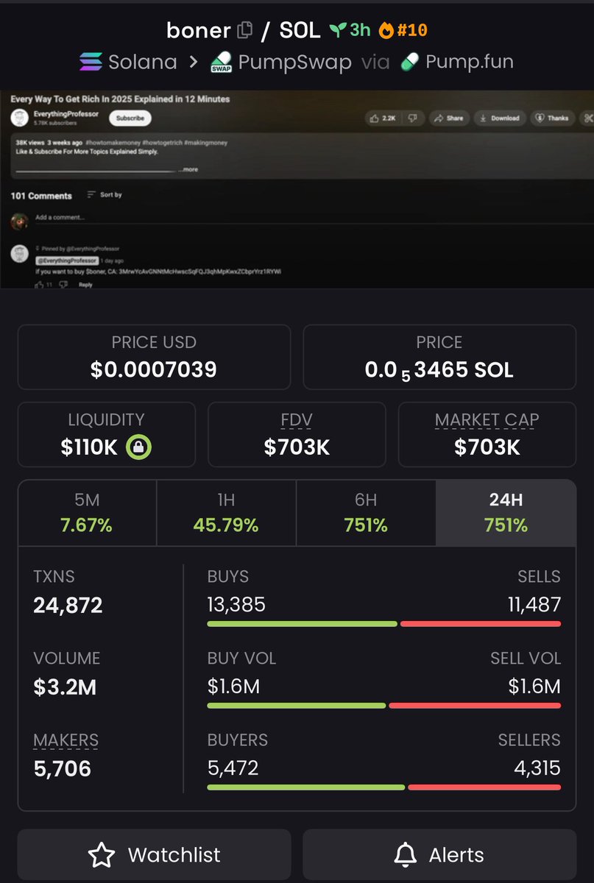Click the buy vol versus sell vol bar
594x883 pixels.
(384, 706)
